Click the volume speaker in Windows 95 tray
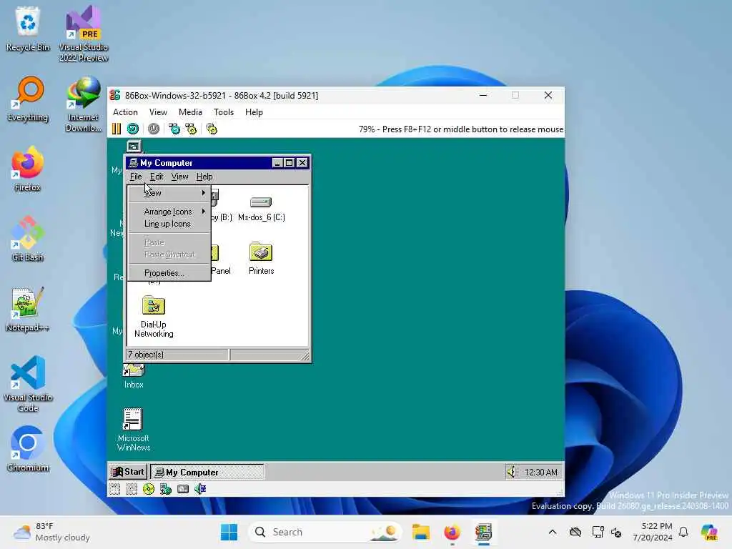732x549 pixels. coord(512,472)
